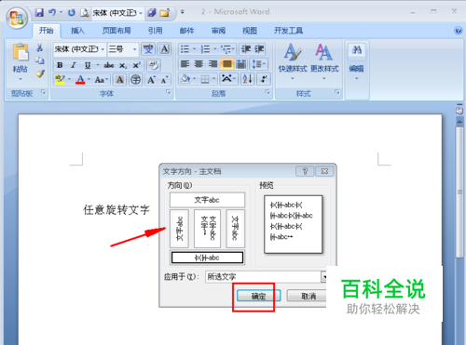The width and height of the screenshot is (466, 345).
Task: Click enclosed character 字 icon
Action: 136,80
